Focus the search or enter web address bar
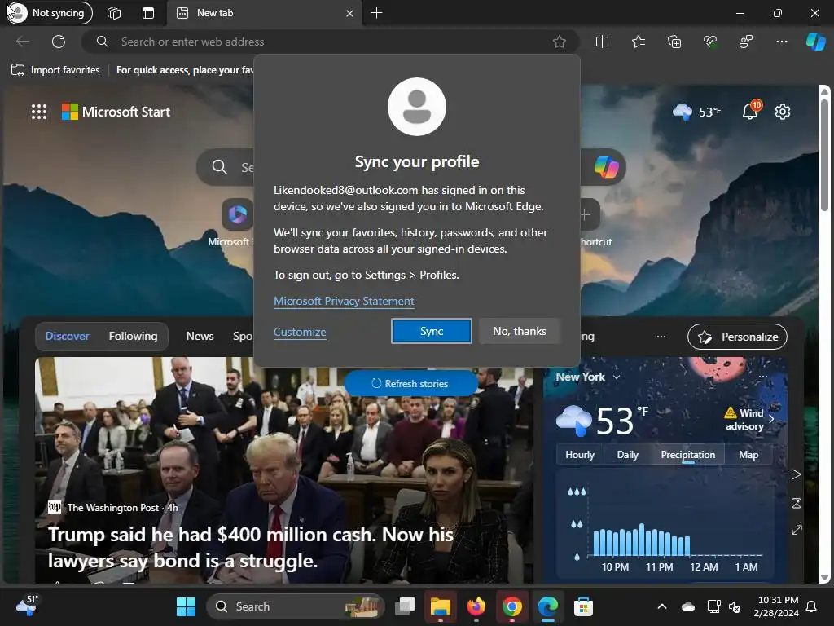 [330, 42]
